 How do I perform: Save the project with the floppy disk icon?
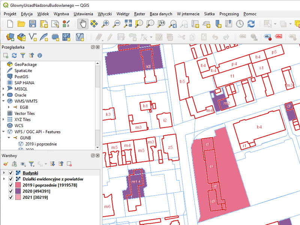pyautogui.click(x=33, y=24)
